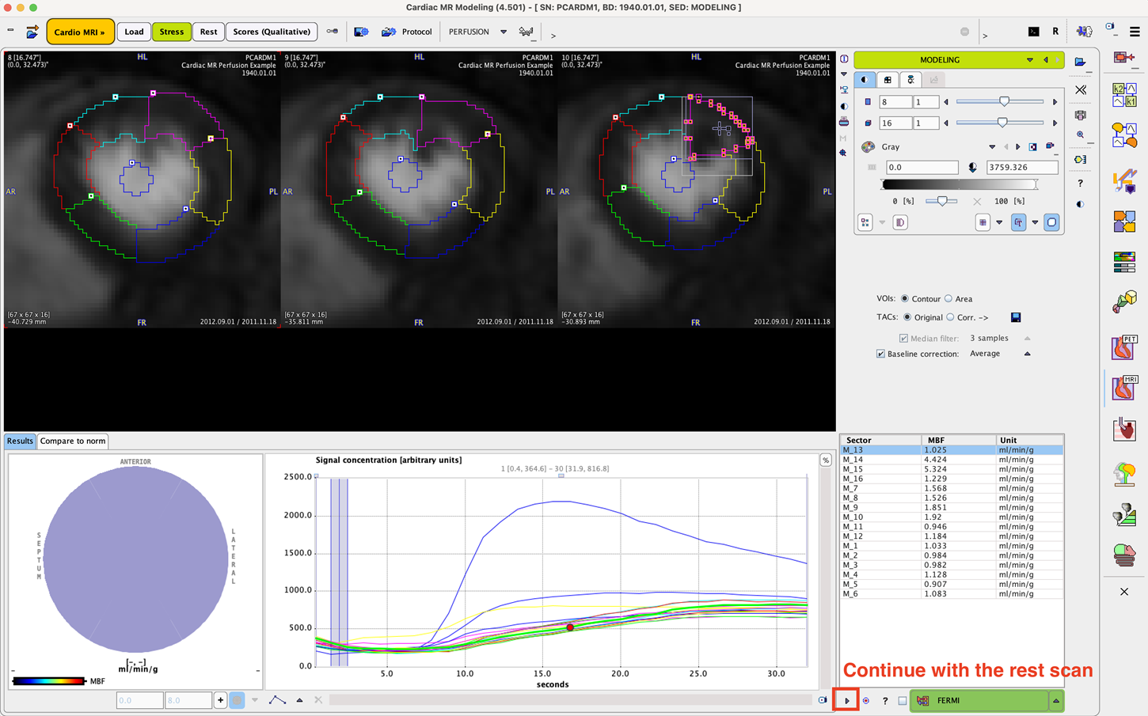Toggle the Median filter checkbox

903,339
